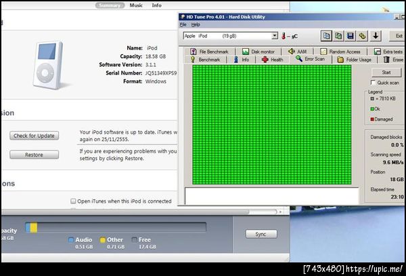The image size is (406, 276).
Task: Click the blue Audio legend swatch
Action: point(70,239)
